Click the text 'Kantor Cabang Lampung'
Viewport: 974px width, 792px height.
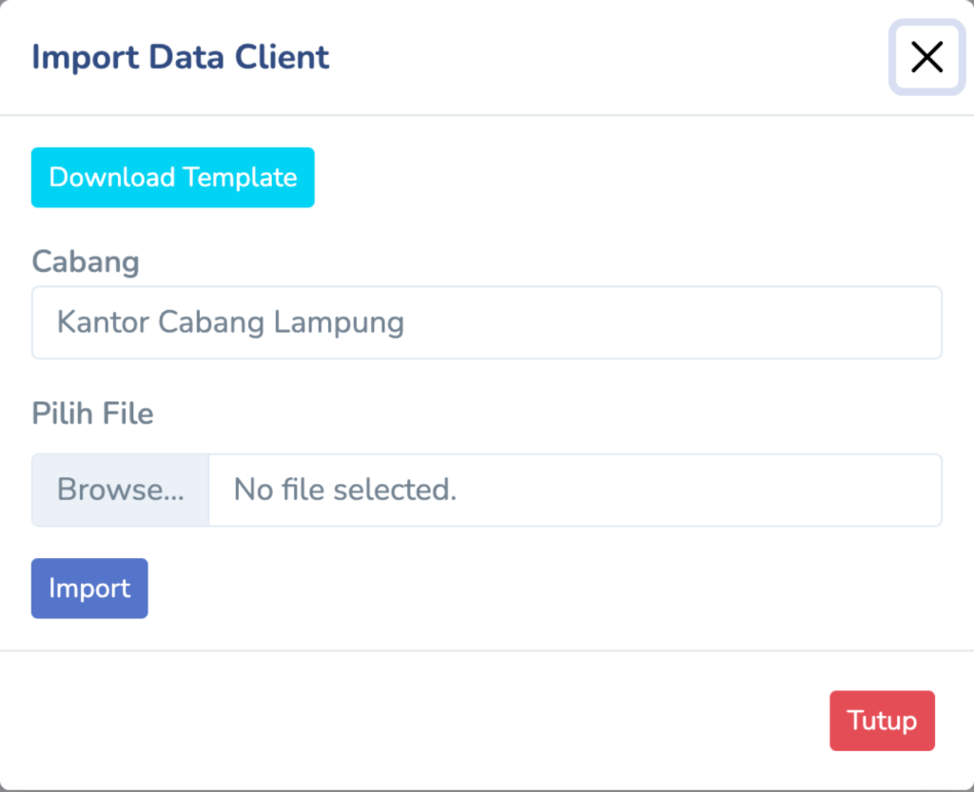(x=230, y=323)
